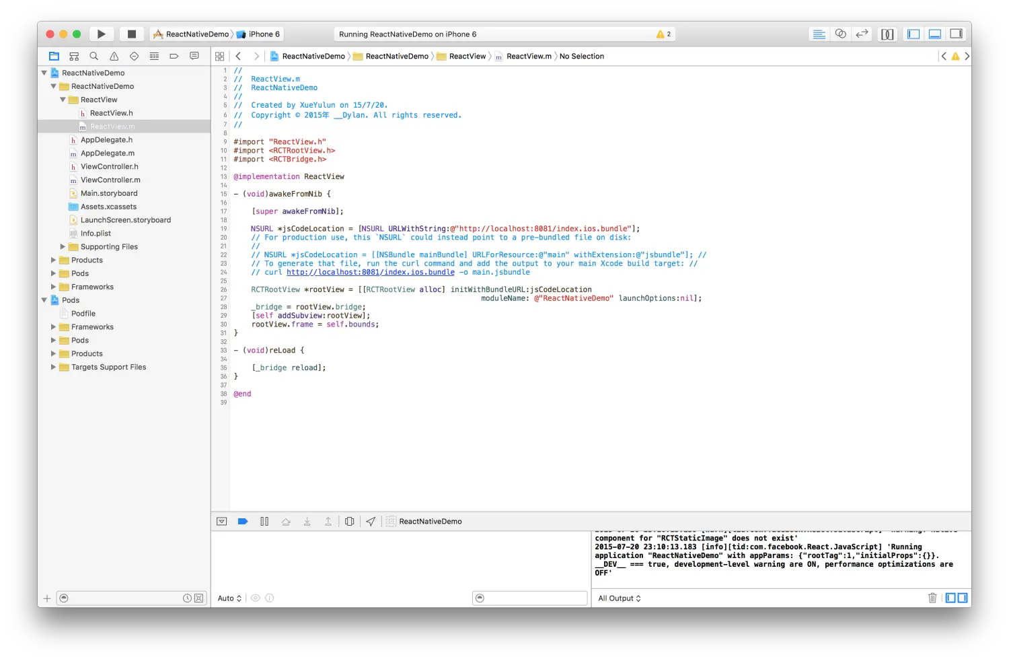Open the Issue navigator warning icon
1009x661 pixels.
(114, 57)
